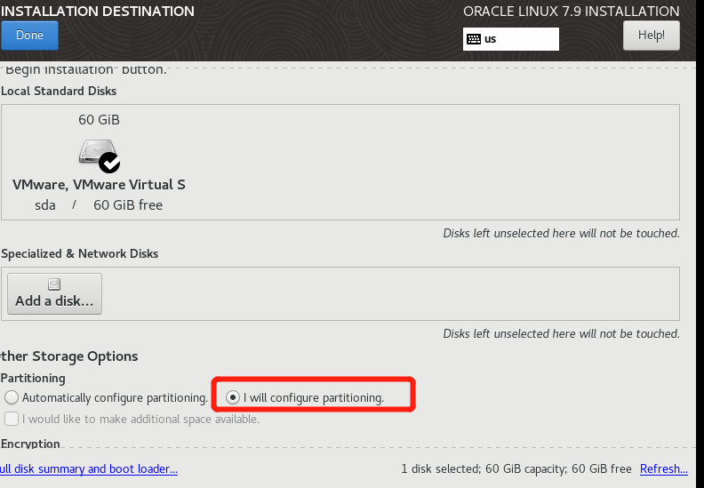Screen dimensions: 704x488
Task: Click the Encryption section heading
Action: (31, 444)
